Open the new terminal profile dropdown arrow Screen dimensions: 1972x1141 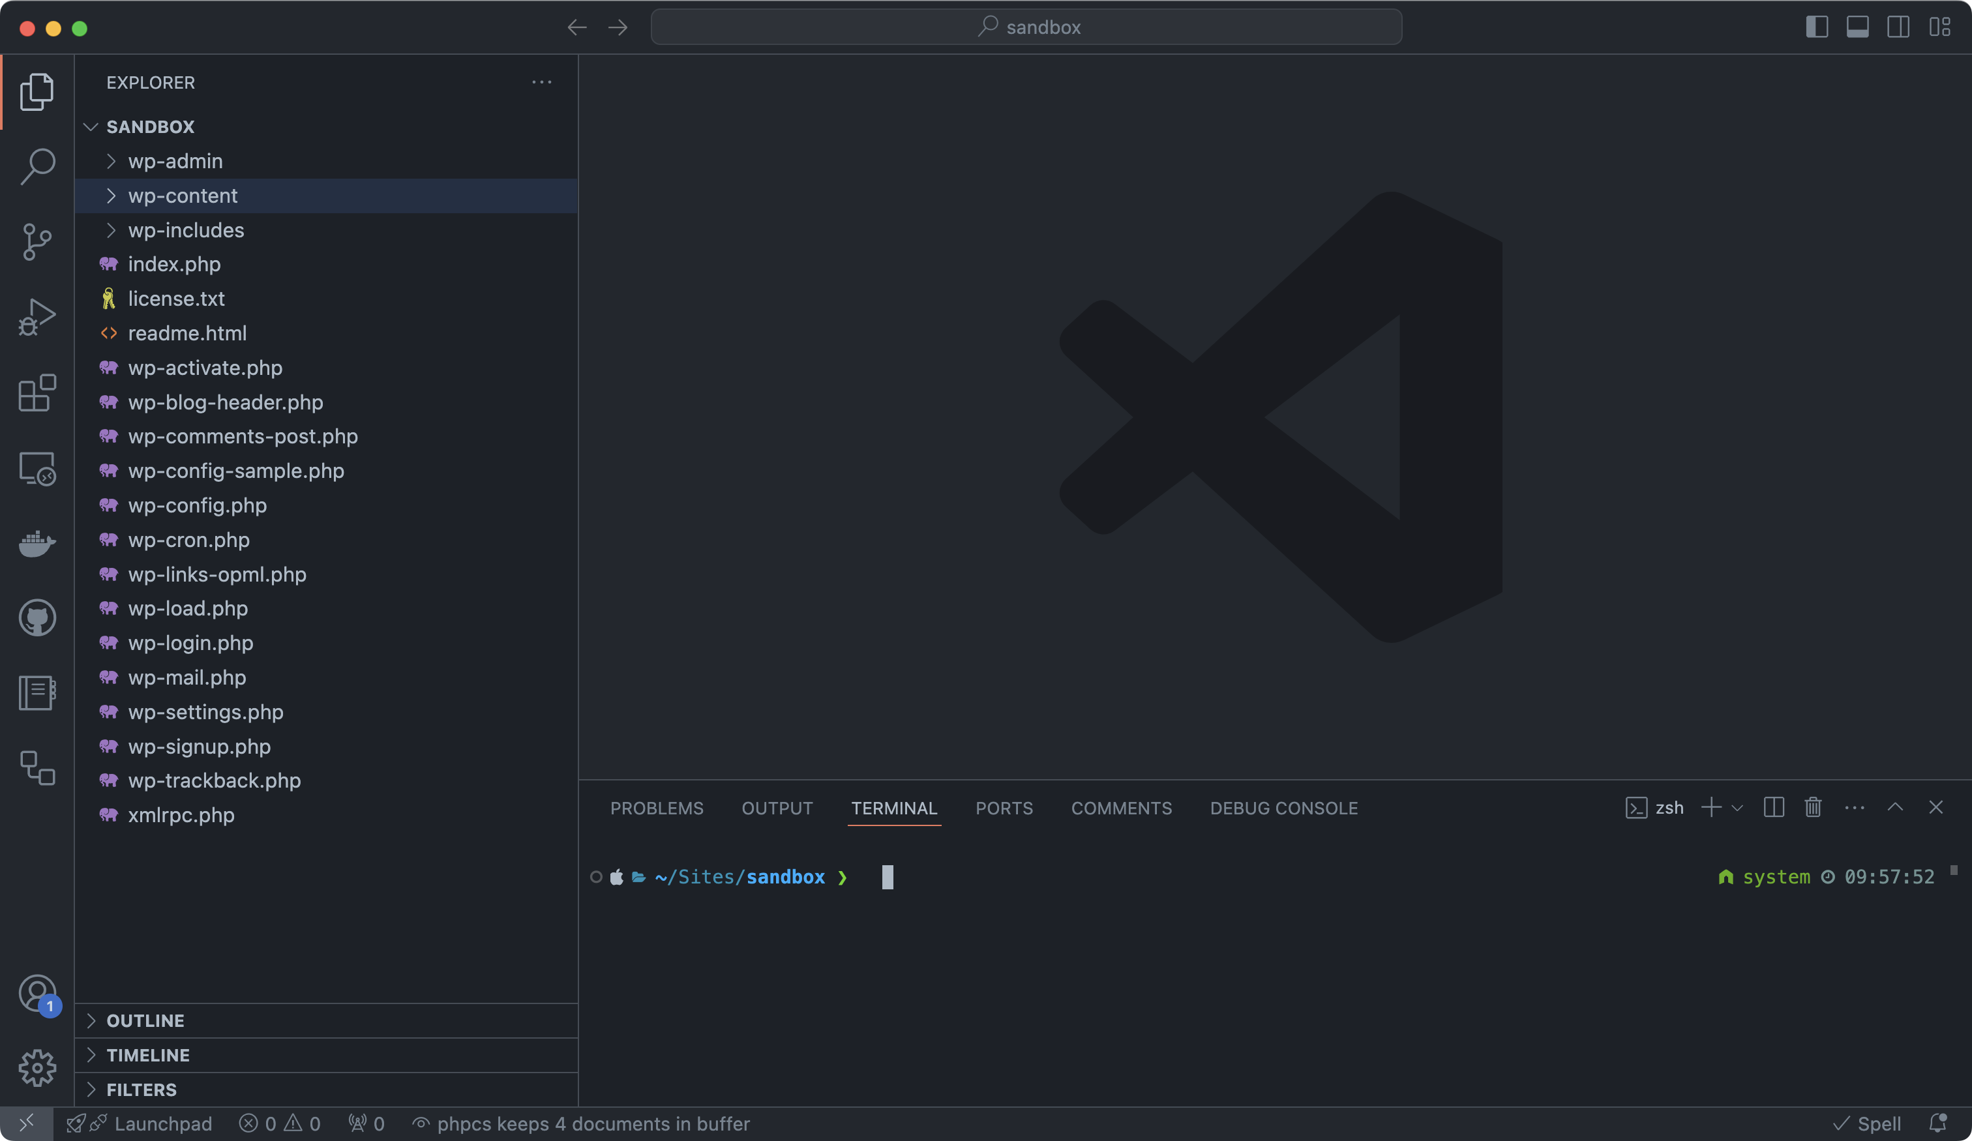1737,808
